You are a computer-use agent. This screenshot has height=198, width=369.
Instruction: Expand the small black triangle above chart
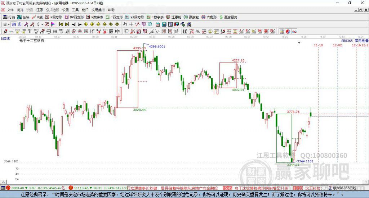299,43
